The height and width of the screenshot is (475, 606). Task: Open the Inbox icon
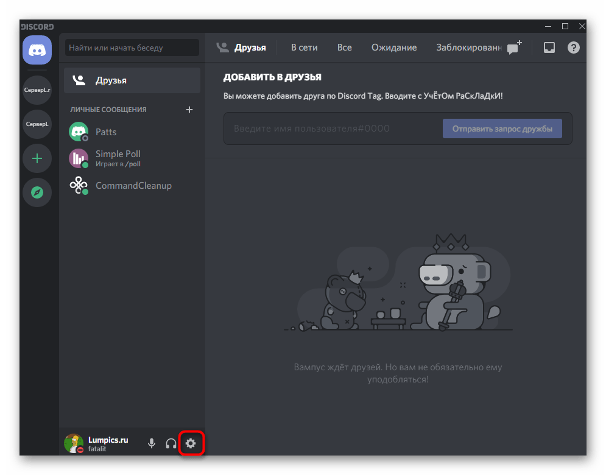click(x=549, y=47)
